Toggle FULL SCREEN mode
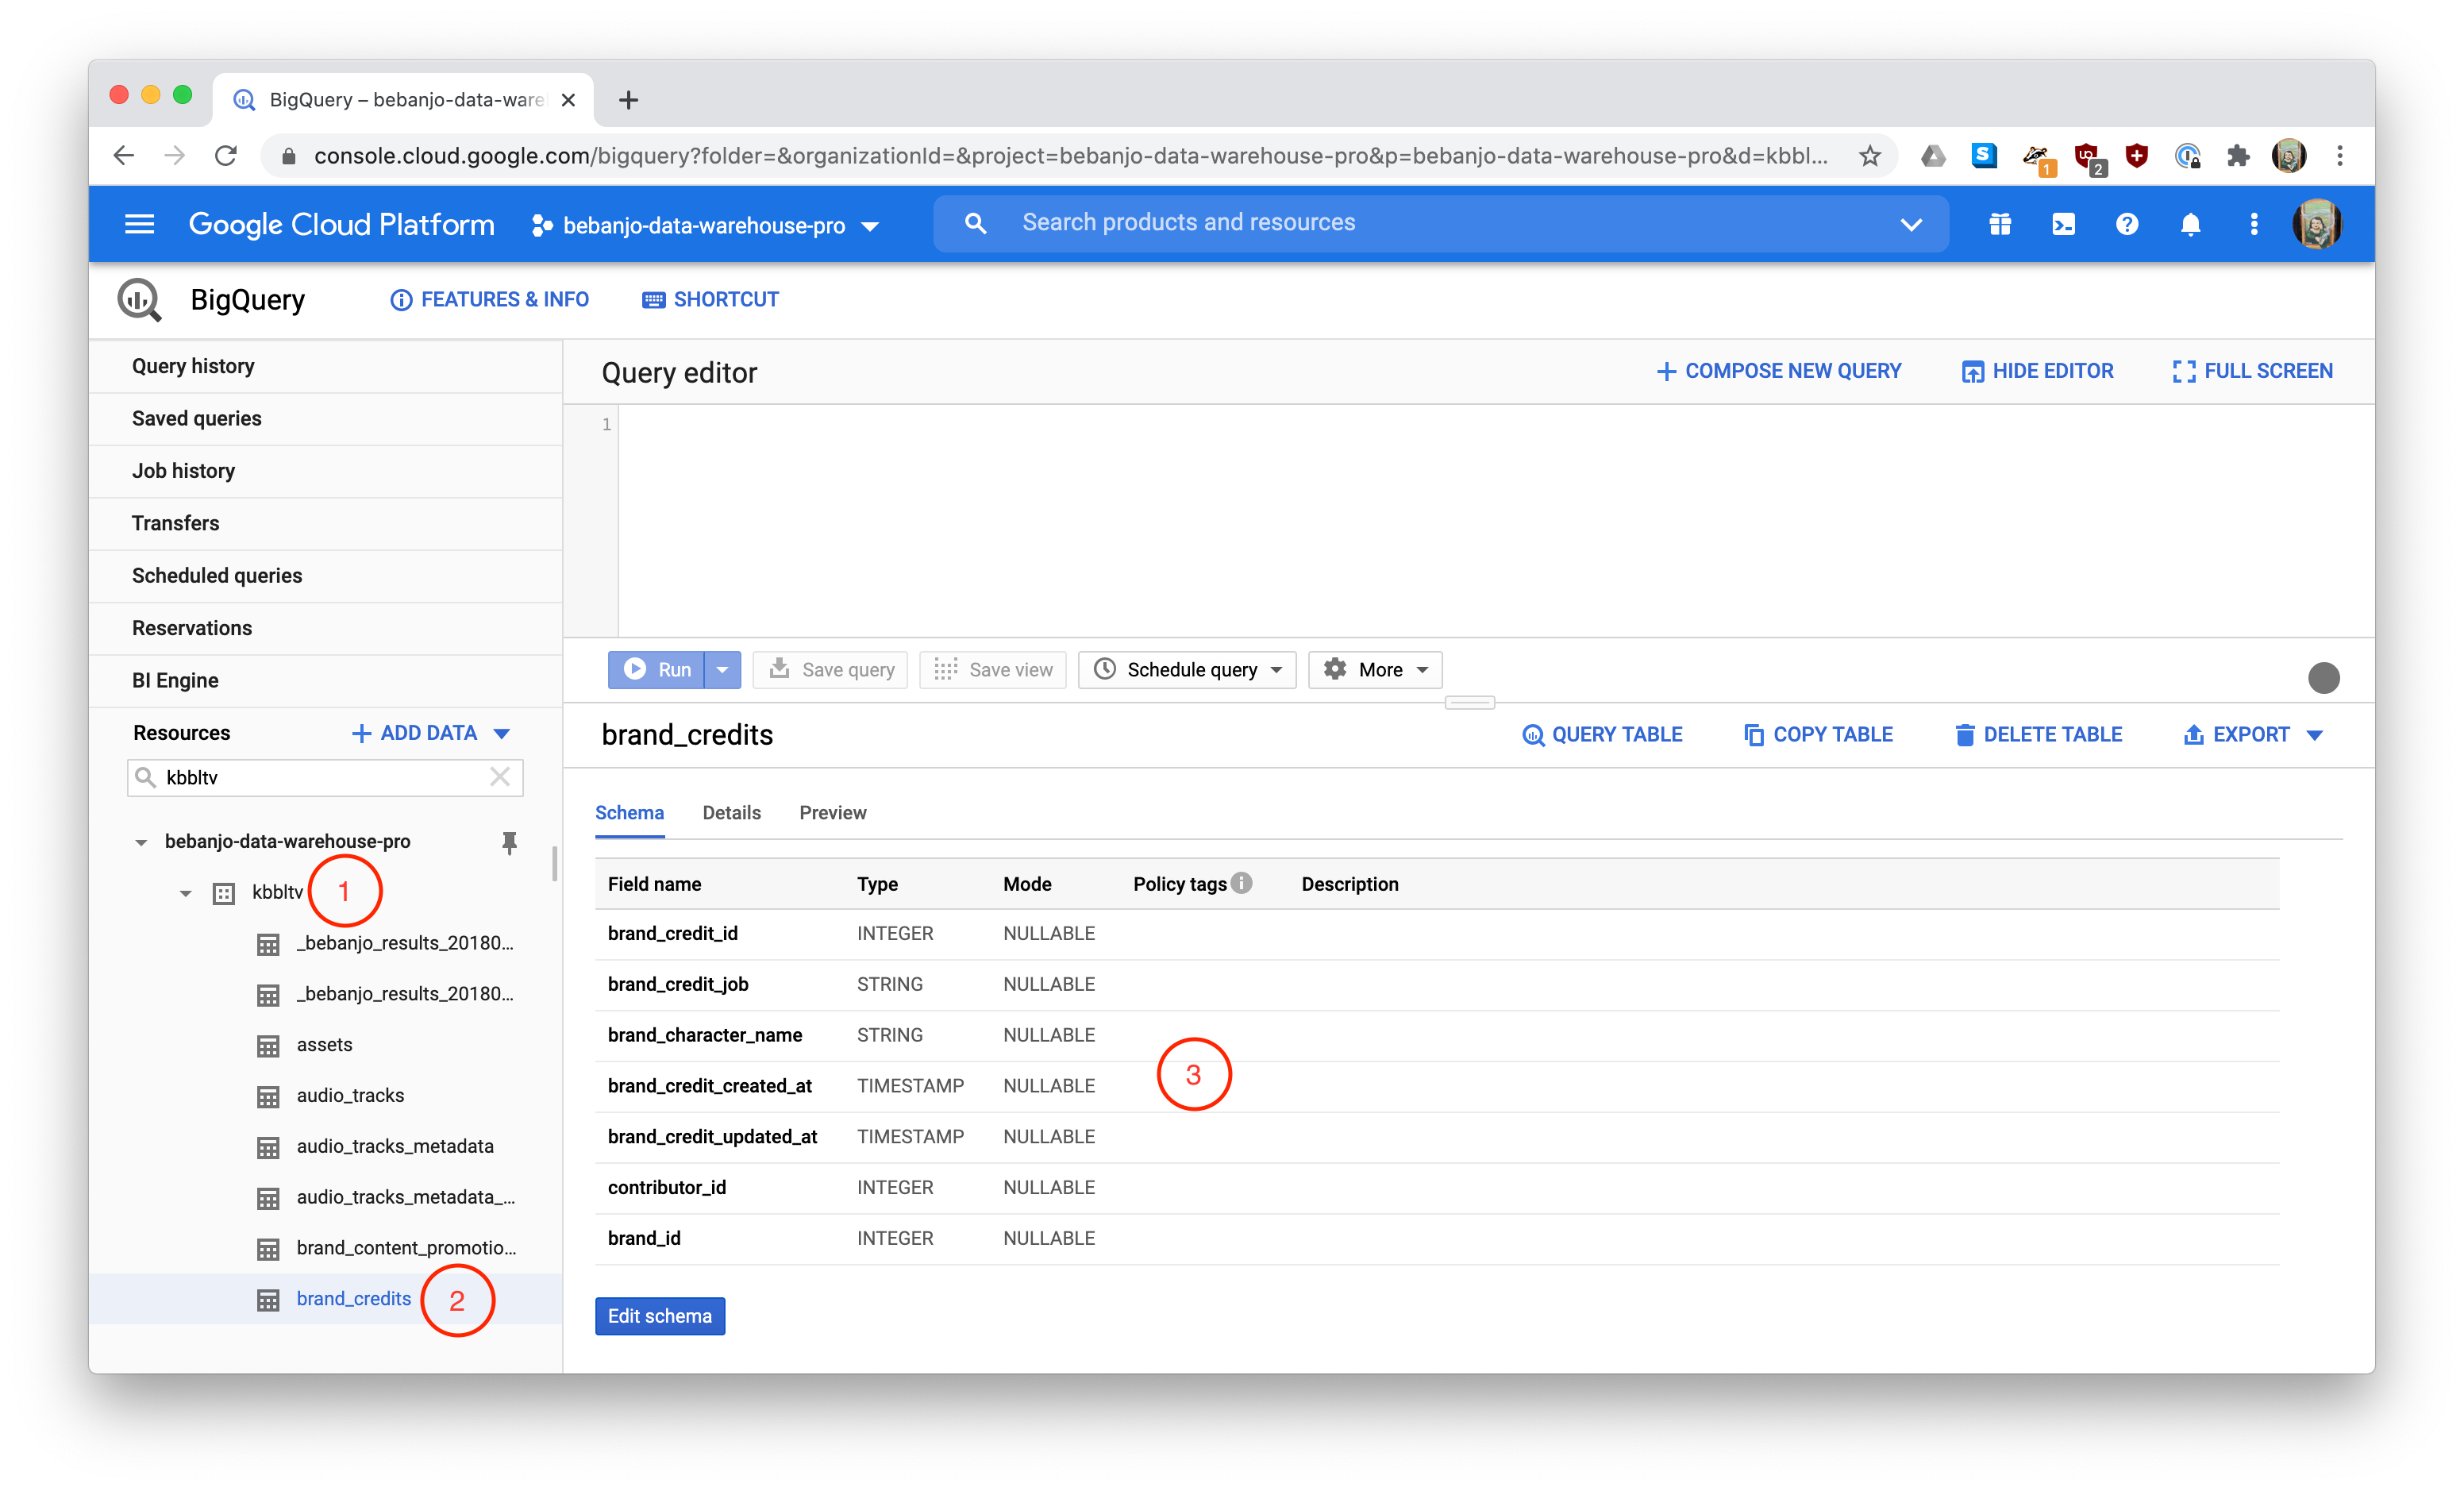 2252,371
